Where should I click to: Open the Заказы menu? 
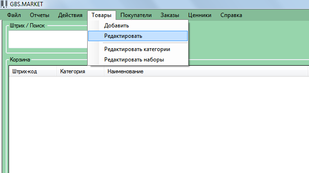[170, 15]
